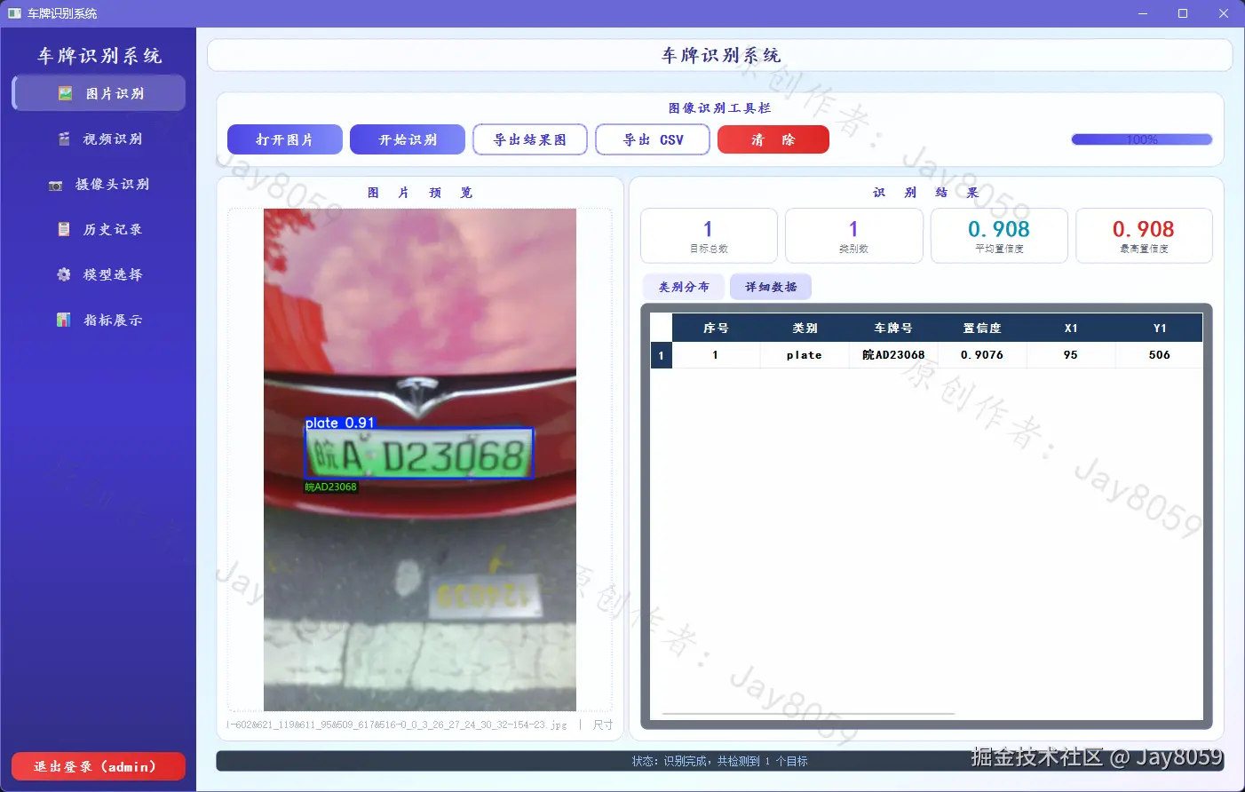Open 历史记录 page
This screenshot has width=1245, height=792.
click(x=99, y=229)
